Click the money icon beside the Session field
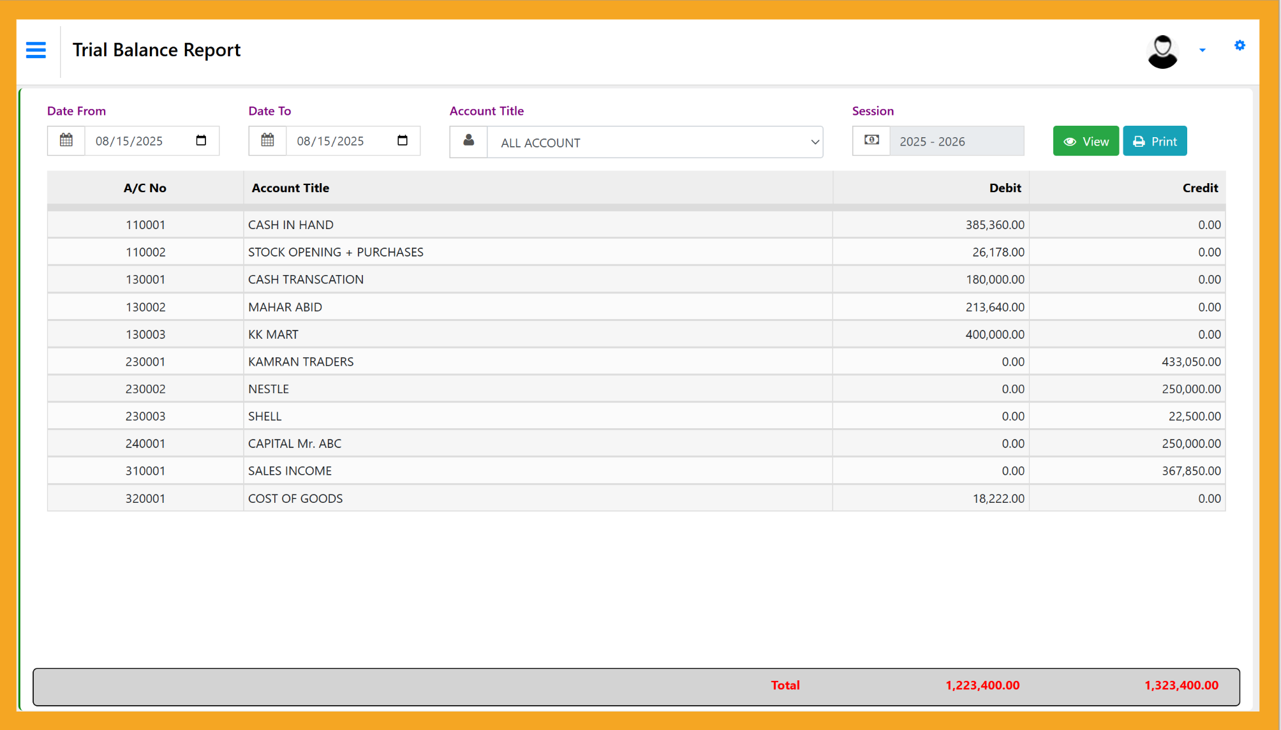1281x730 pixels. (x=871, y=140)
